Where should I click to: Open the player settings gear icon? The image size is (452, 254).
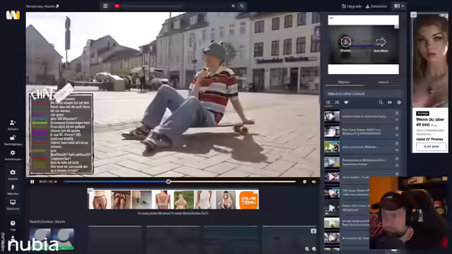(x=304, y=182)
